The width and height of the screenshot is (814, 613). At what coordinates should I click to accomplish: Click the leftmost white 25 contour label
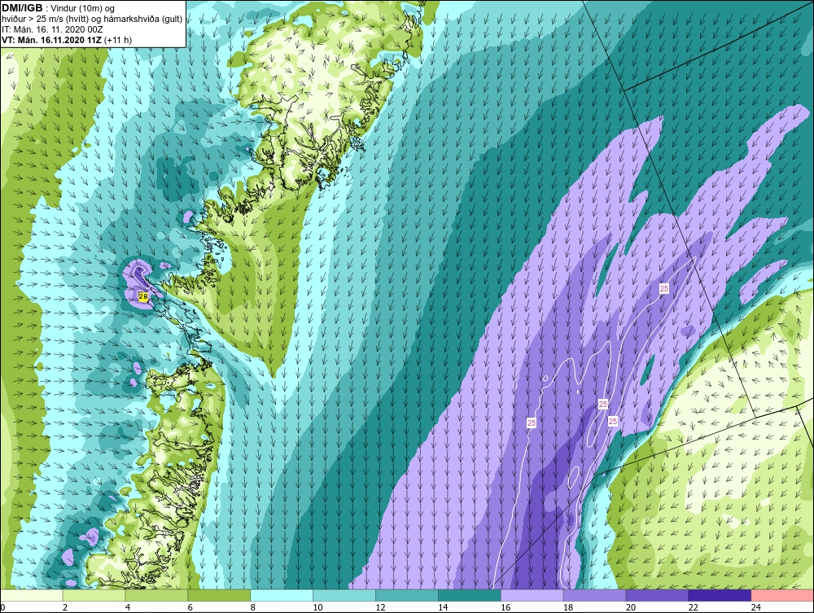[x=531, y=423]
